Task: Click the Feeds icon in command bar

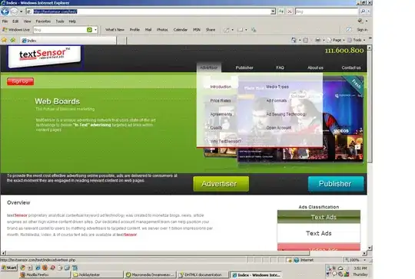Action: 306,40
